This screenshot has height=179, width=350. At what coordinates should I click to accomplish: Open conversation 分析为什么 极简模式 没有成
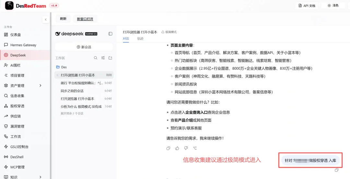(x=84, y=107)
